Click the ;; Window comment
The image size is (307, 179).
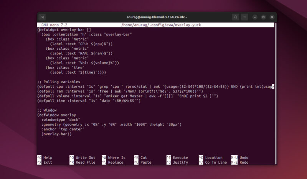(47, 110)
